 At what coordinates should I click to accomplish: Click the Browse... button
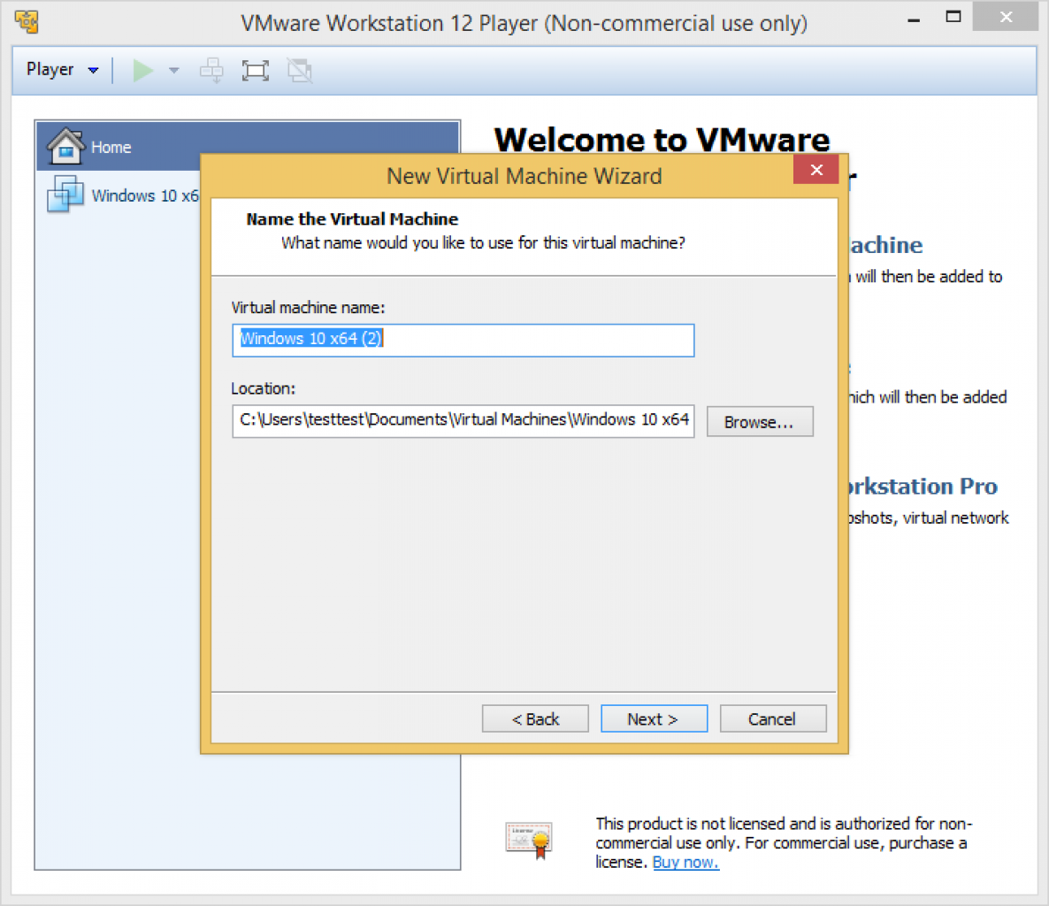pyautogui.click(x=759, y=422)
